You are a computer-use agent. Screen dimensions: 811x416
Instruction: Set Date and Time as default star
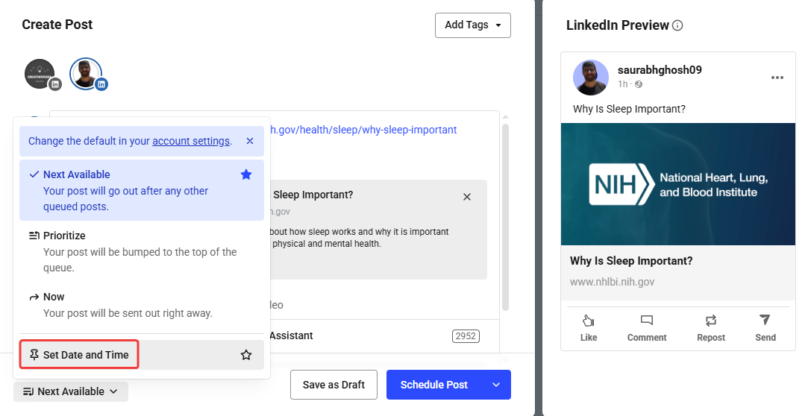click(246, 356)
